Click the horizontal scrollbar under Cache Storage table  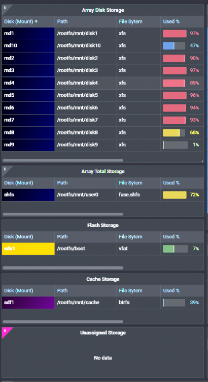tap(63, 321)
